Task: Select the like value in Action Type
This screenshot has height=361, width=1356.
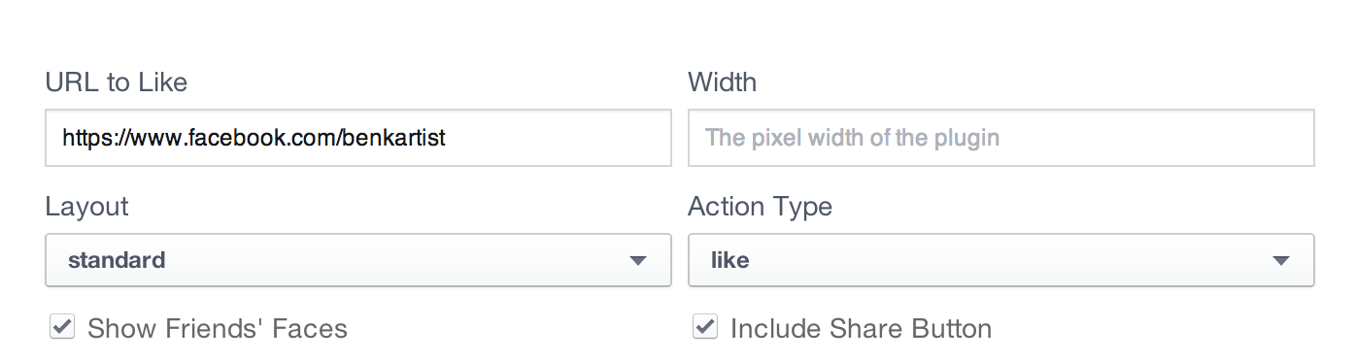Action: pos(730,260)
